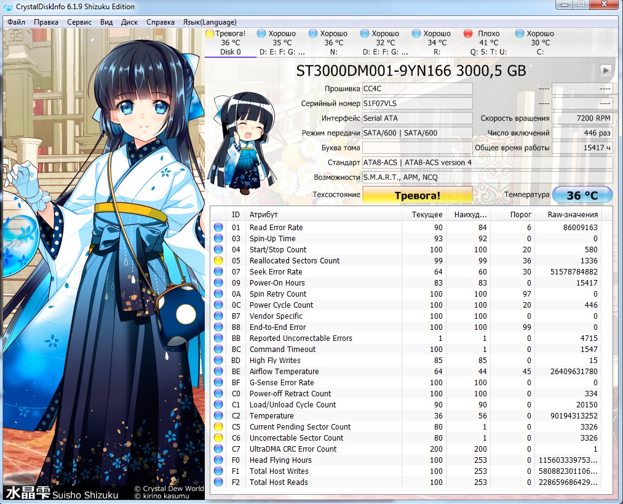Click the blue orb for Reported Uncorrectable Errors
623x504 pixels.
(218, 338)
